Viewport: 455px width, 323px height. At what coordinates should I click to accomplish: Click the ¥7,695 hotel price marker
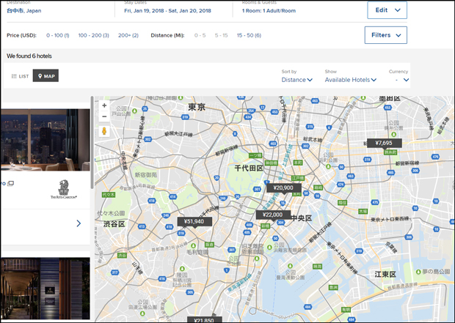384,144
